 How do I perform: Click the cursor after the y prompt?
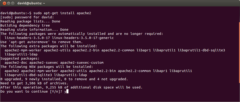coord(67,92)
